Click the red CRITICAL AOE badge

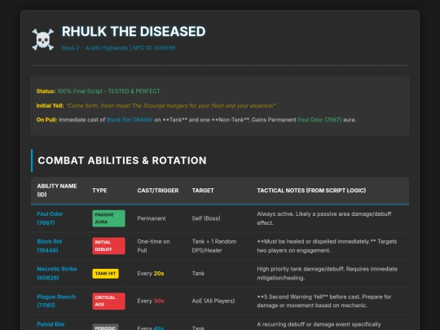109,301
